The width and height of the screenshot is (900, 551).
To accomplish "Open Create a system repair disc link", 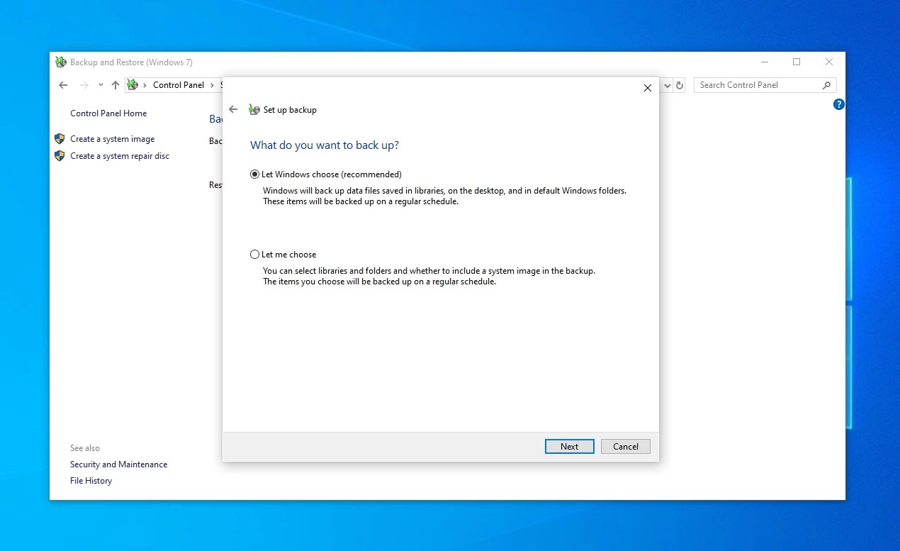I will click(x=120, y=156).
